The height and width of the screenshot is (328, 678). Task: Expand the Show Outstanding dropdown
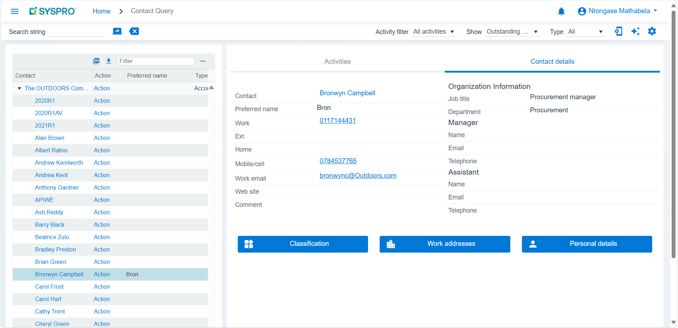[x=512, y=32]
